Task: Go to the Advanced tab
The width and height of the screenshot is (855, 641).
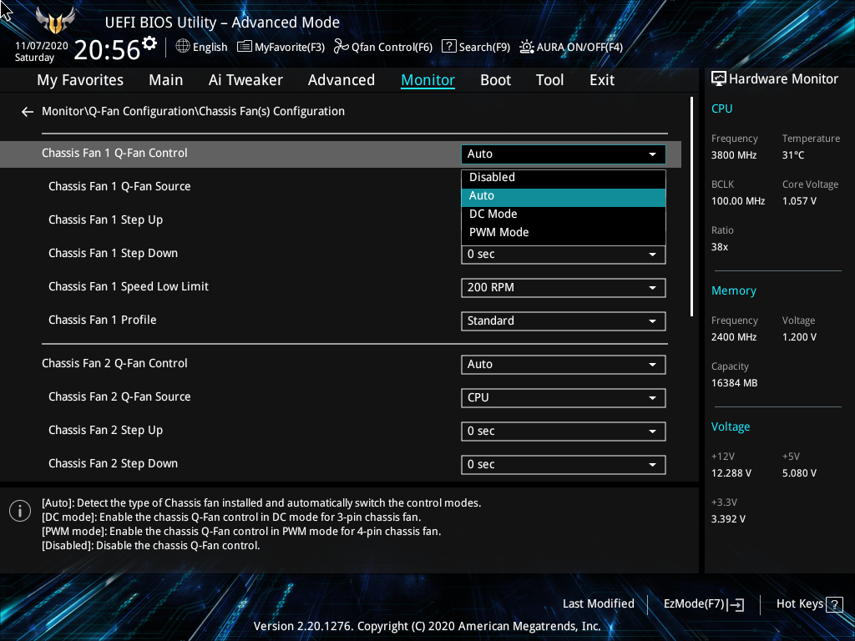Action: tap(341, 80)
